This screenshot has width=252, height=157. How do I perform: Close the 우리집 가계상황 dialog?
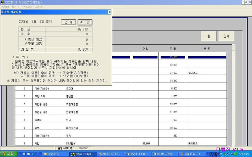tap(109, 12)
